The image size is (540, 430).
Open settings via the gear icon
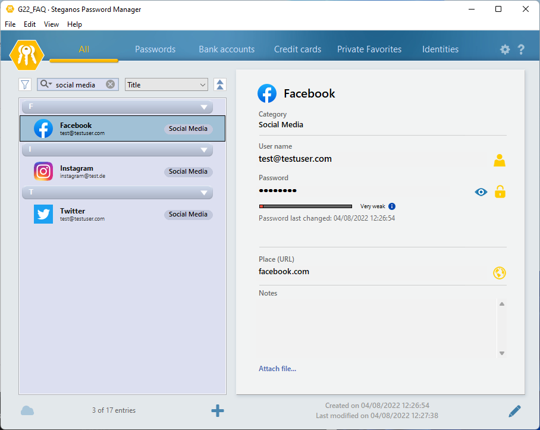click(505, 49)
